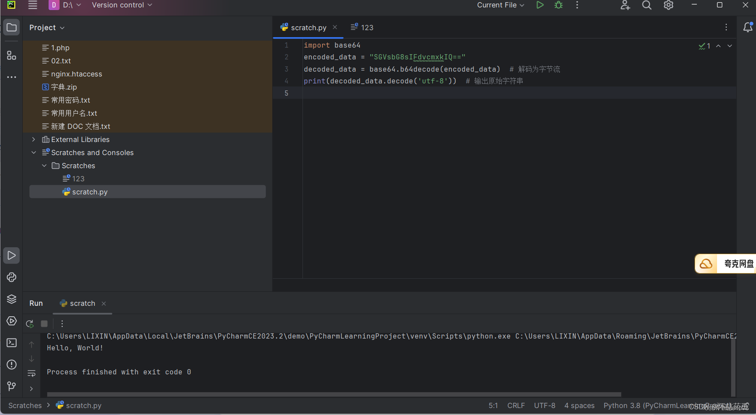Rerun the scratch configuration in the Run panel

(x=29, y=324)
